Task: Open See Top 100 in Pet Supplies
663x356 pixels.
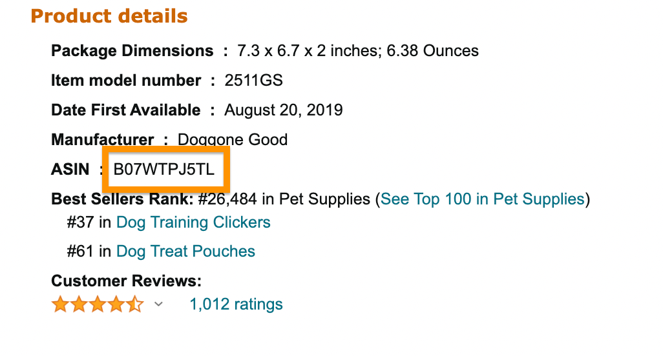Action: pos(483,199)
